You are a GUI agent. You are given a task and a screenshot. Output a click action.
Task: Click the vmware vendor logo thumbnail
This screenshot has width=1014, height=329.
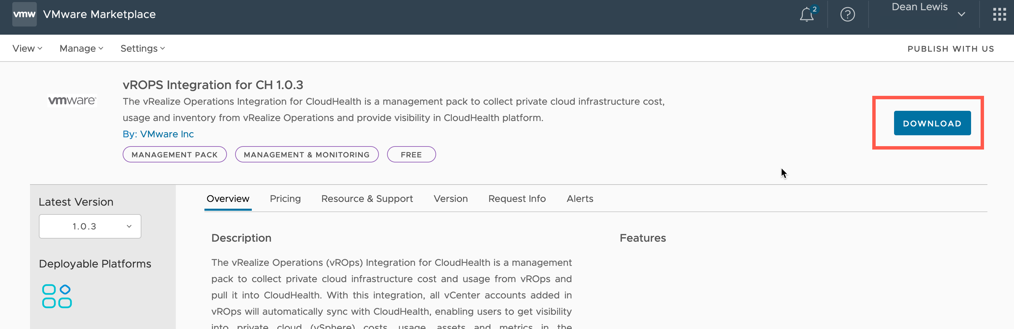[72, 101]
